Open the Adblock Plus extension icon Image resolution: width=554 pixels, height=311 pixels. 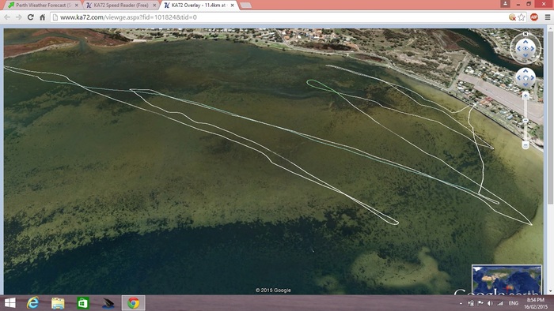(x=534, y=17)
